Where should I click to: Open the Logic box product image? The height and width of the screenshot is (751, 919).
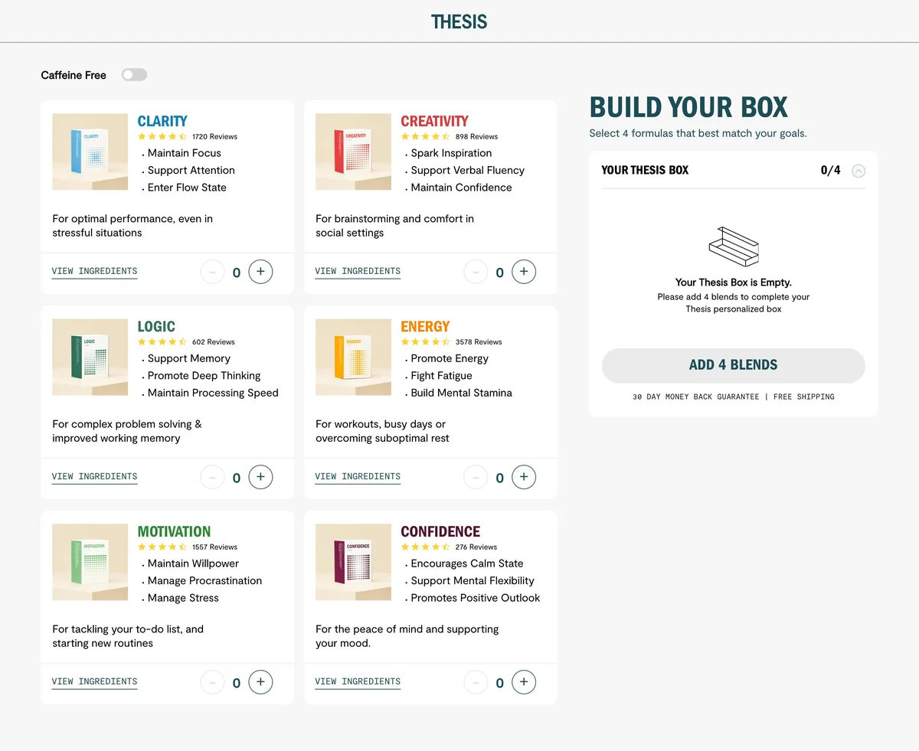[x=90, y=357]
